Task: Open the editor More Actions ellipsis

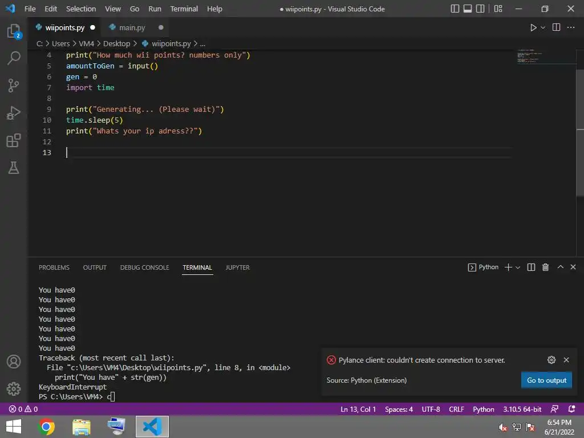Action: click(x=570, y=27)
